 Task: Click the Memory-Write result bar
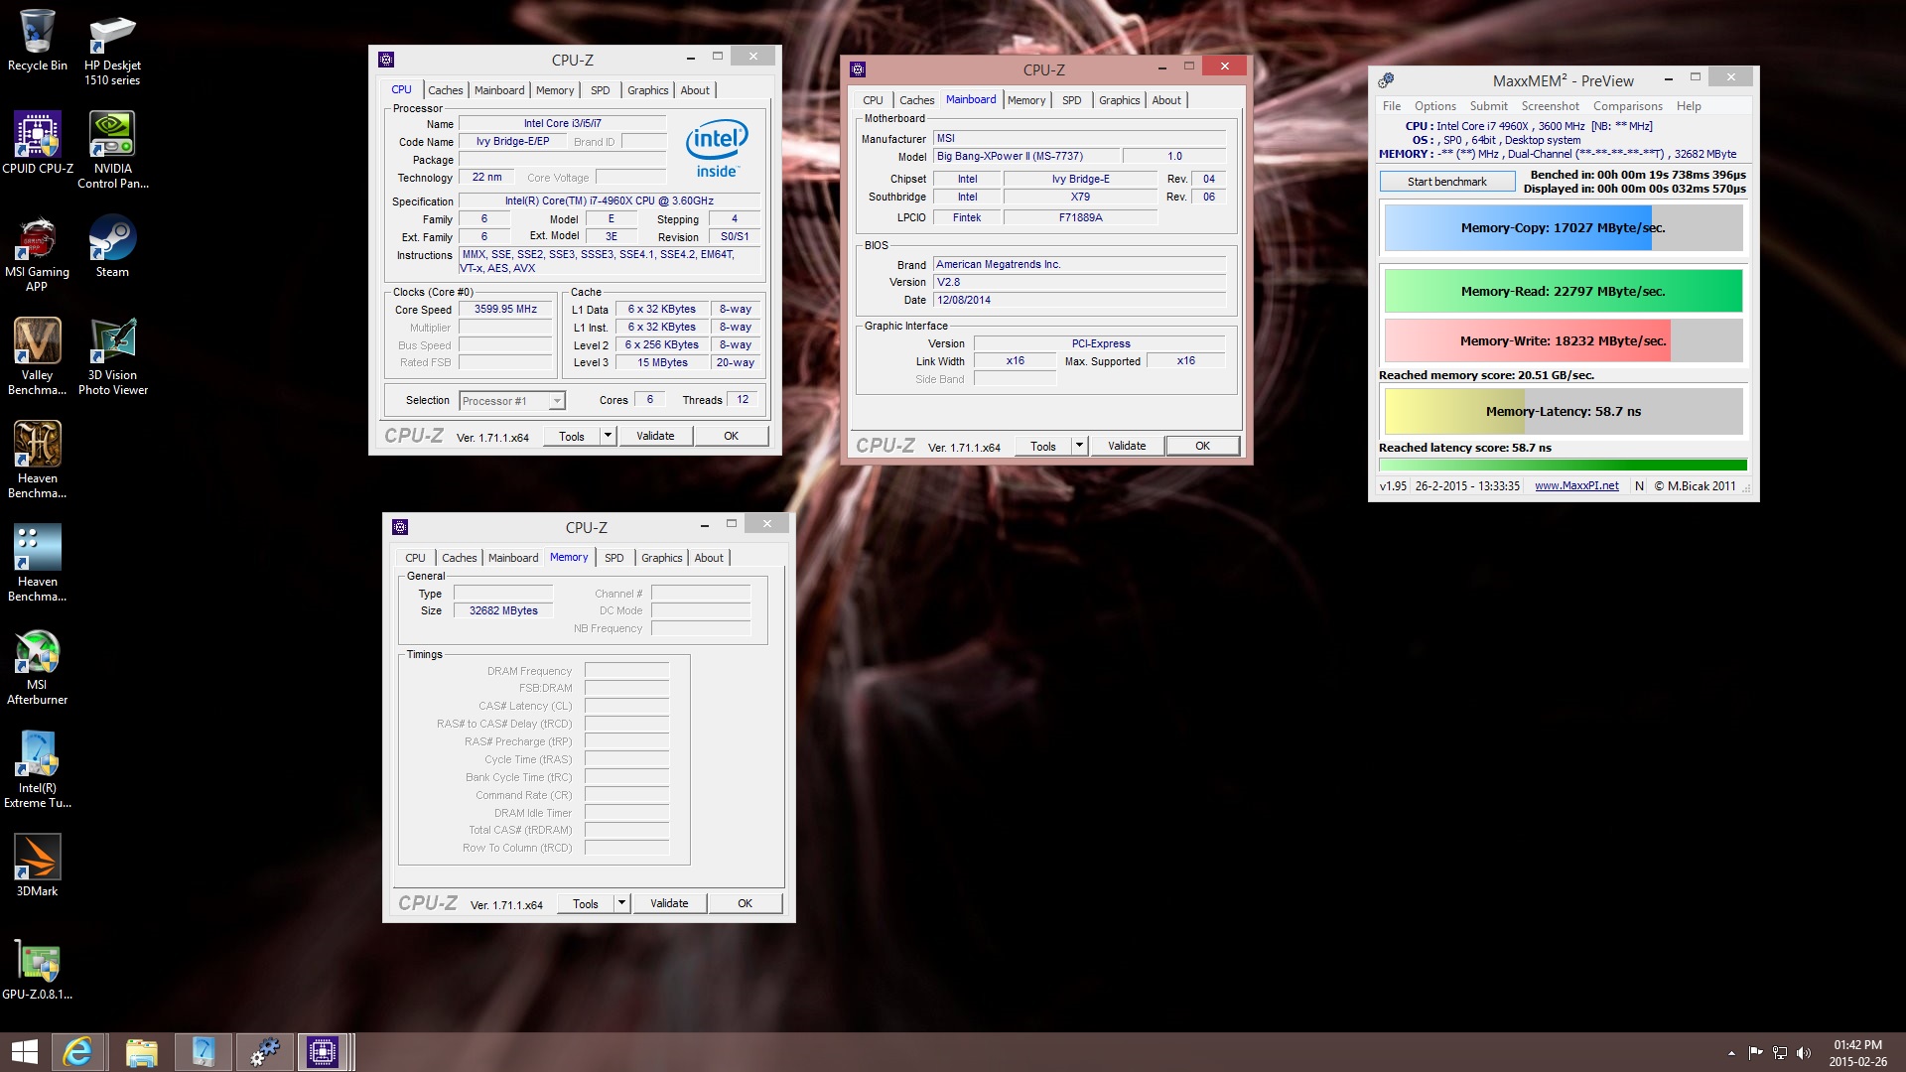(x=1563, y=340)
